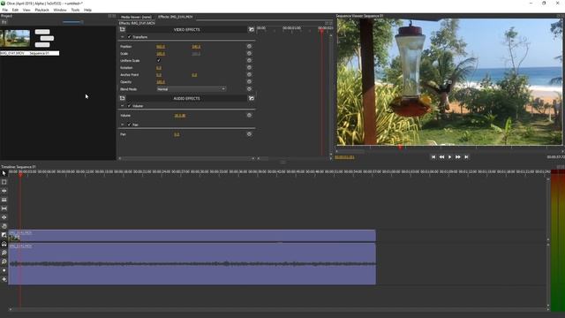Click Add Video Transition icon right of VIDEO EFFECTS

[x=251, y=29]
